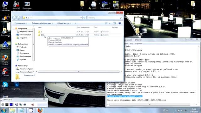Screen dimensions: 201x113
Task: Open Podcasts library in sidebar
Action: [23, 47]
